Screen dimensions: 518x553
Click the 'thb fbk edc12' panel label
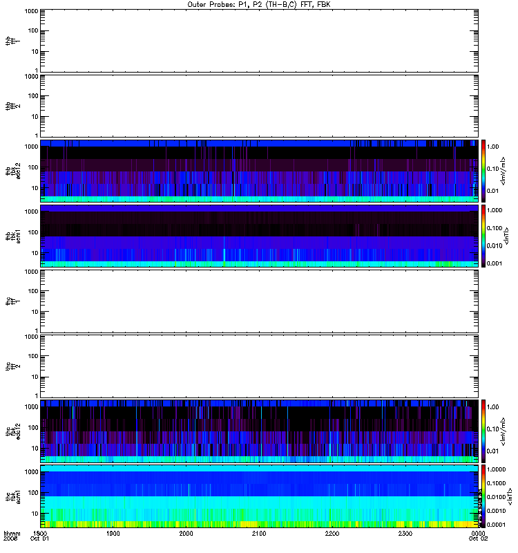[12, 171]
